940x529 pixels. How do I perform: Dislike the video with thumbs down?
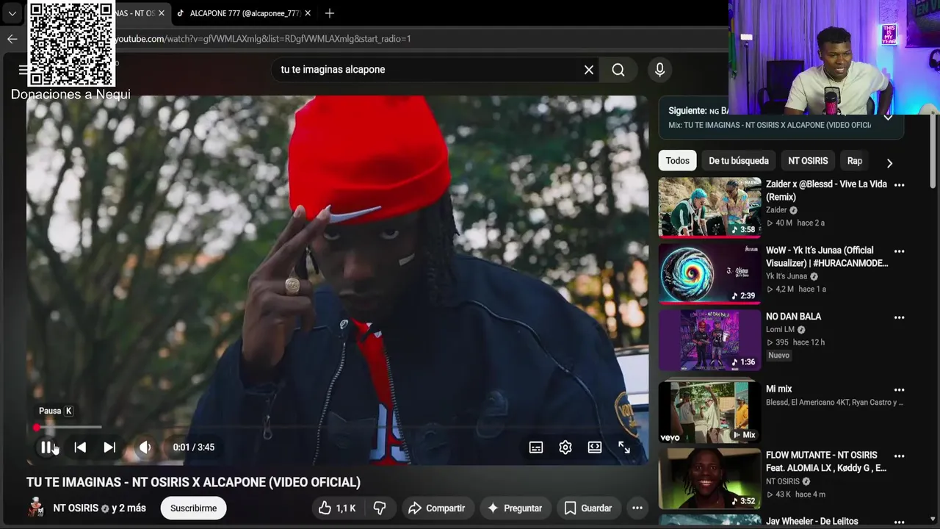pyautogui.click(x=380, y=508)
